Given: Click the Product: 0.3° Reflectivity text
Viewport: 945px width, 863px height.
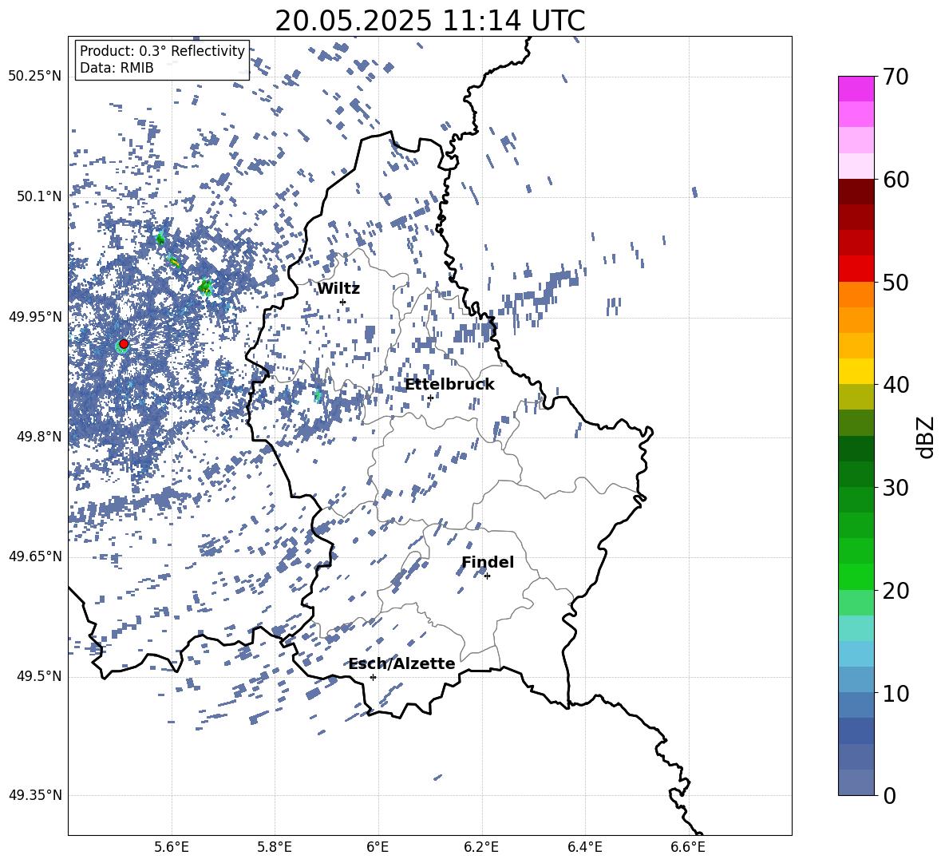Looking at the screenshot, I should [x=162, y=51].
